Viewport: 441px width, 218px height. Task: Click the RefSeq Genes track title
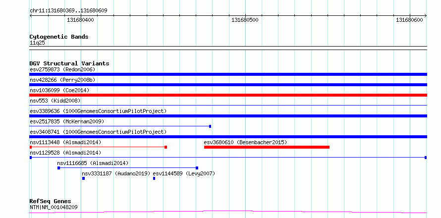coord(50,202)
